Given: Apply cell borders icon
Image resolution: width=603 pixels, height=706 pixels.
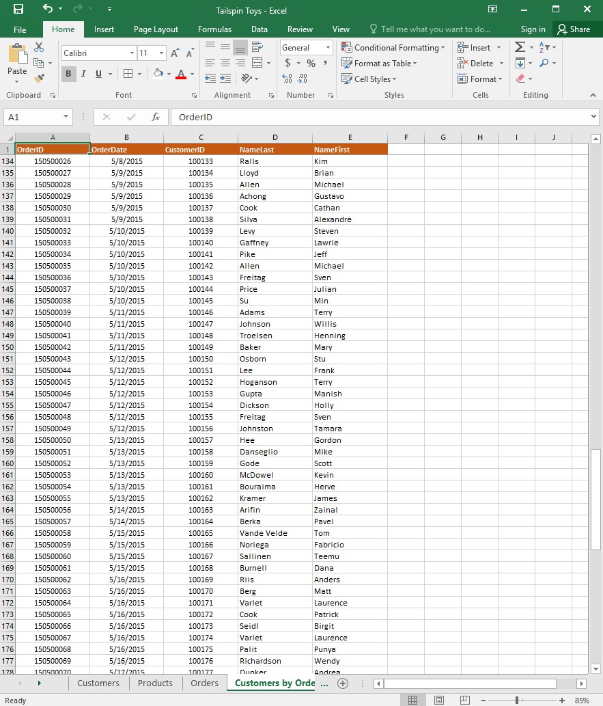Looking at the screenshot, I should tap(128, 74).
